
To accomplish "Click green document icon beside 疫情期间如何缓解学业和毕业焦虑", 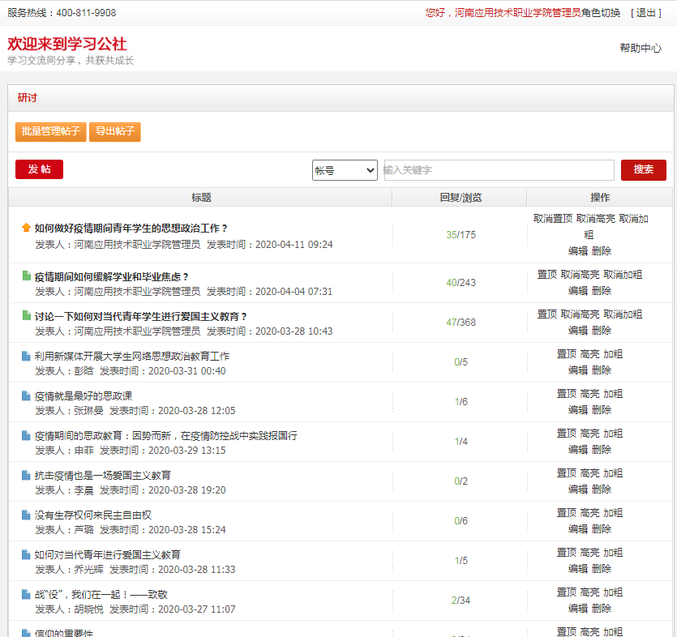I will pos(26,276).
